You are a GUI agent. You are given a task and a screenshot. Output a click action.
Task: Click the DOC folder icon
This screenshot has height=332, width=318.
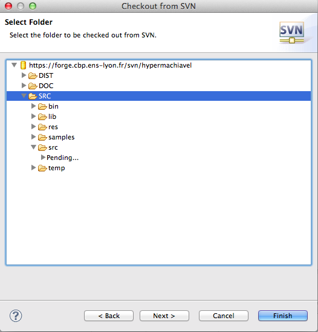(33, 86)
